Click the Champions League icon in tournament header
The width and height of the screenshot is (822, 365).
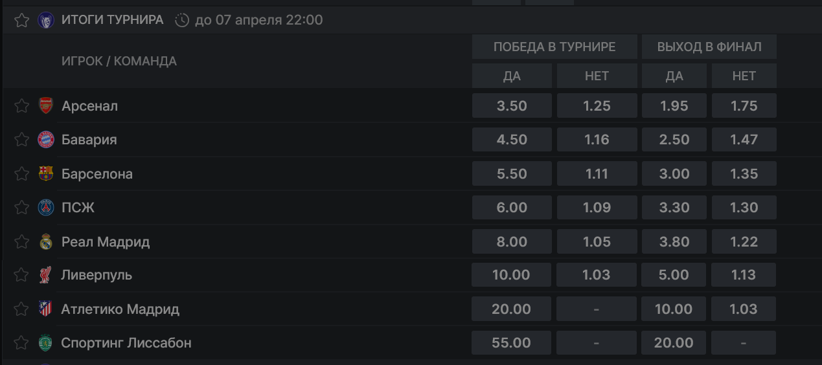coord(45,20)
